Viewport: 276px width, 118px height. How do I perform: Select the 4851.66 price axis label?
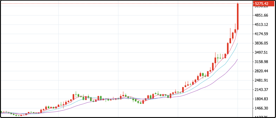click(x=261, y=15)
